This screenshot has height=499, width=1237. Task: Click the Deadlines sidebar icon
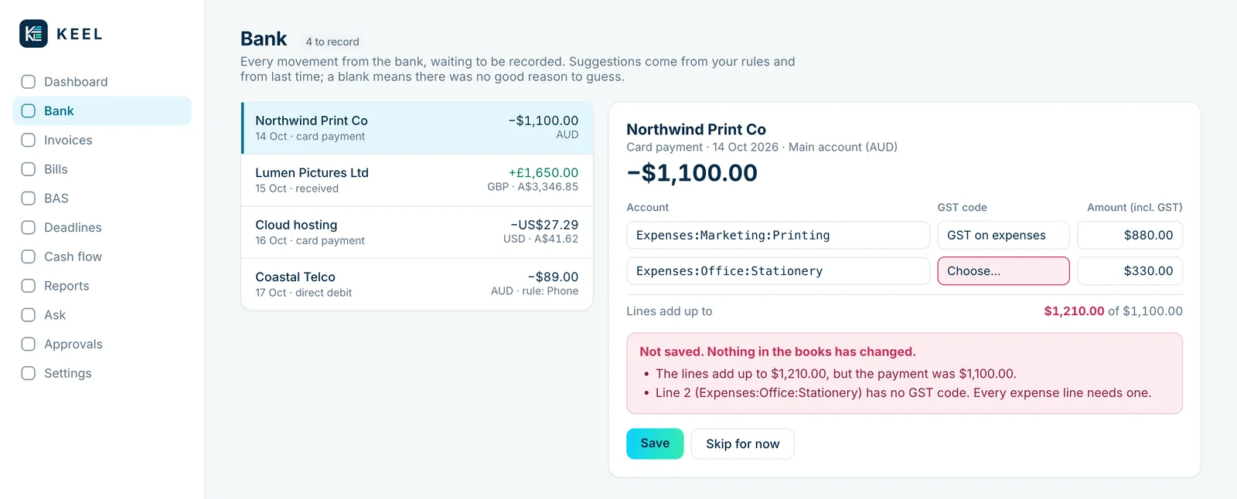29,227
